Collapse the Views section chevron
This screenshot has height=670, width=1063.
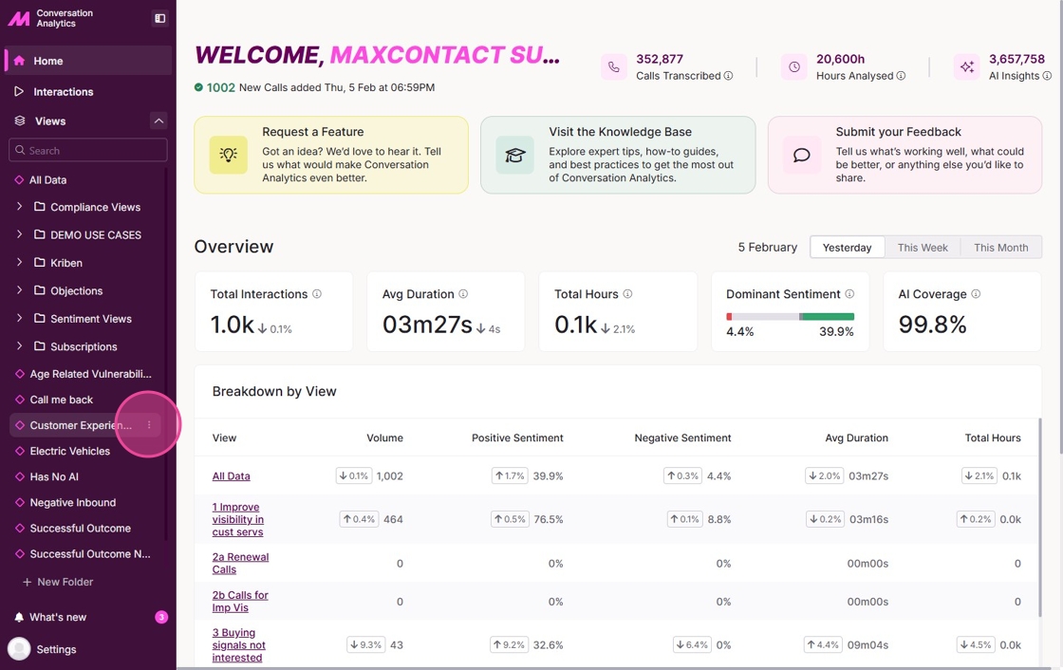tap(159, 121)
